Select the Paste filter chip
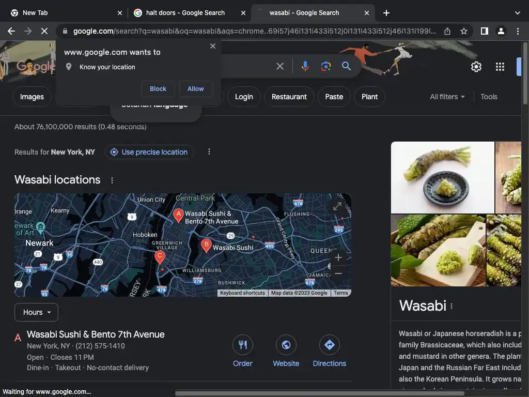The height and width of the screenshot is (397, 529). click(x=334, y=97)
